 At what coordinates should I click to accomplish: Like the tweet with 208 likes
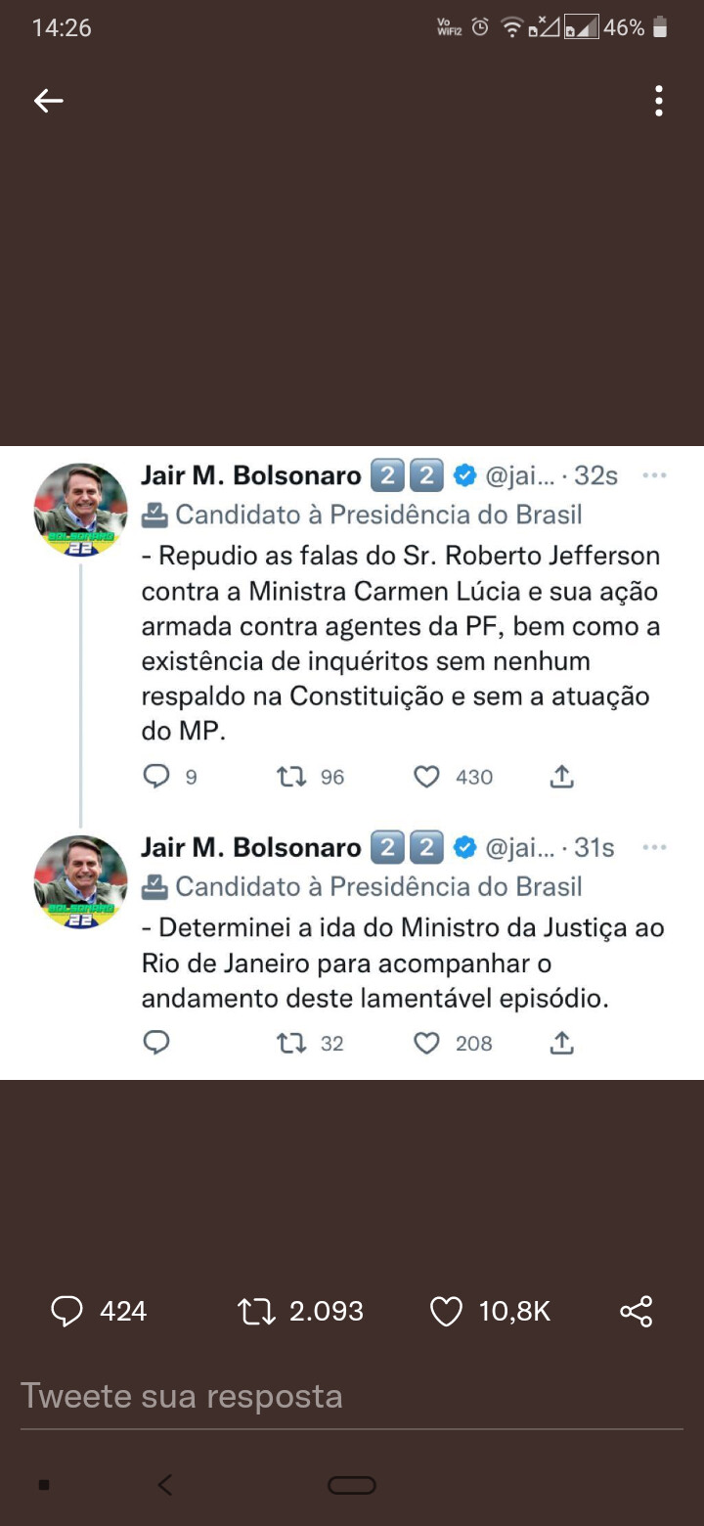click(x=426, y=1043)
